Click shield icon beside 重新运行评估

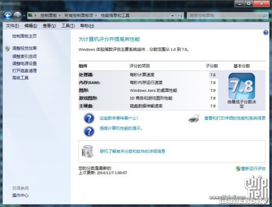[x=238, y=168]
